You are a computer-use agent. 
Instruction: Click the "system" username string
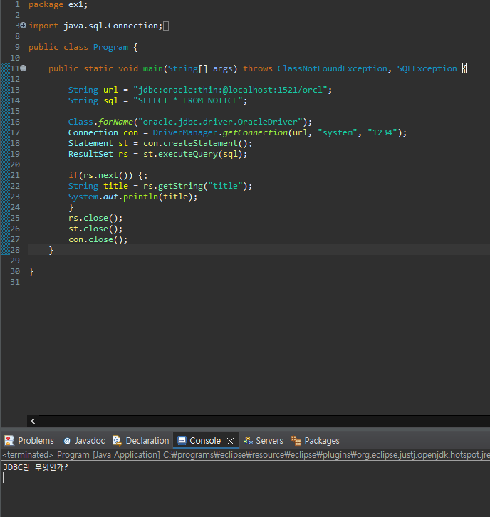tap(338, 132)
